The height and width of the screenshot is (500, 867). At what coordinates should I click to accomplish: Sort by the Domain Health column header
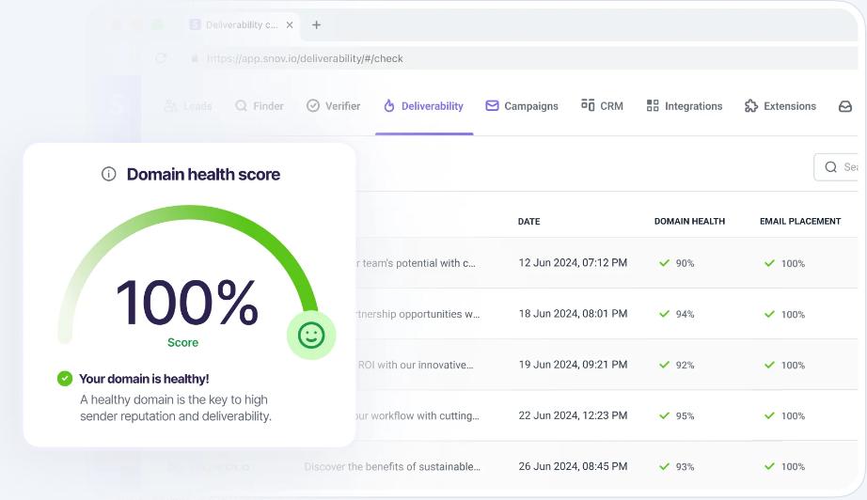click(689, 222)
